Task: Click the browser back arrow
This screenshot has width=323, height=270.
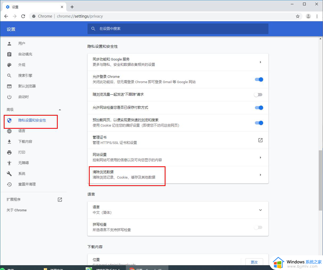Action: pos(6,16)
